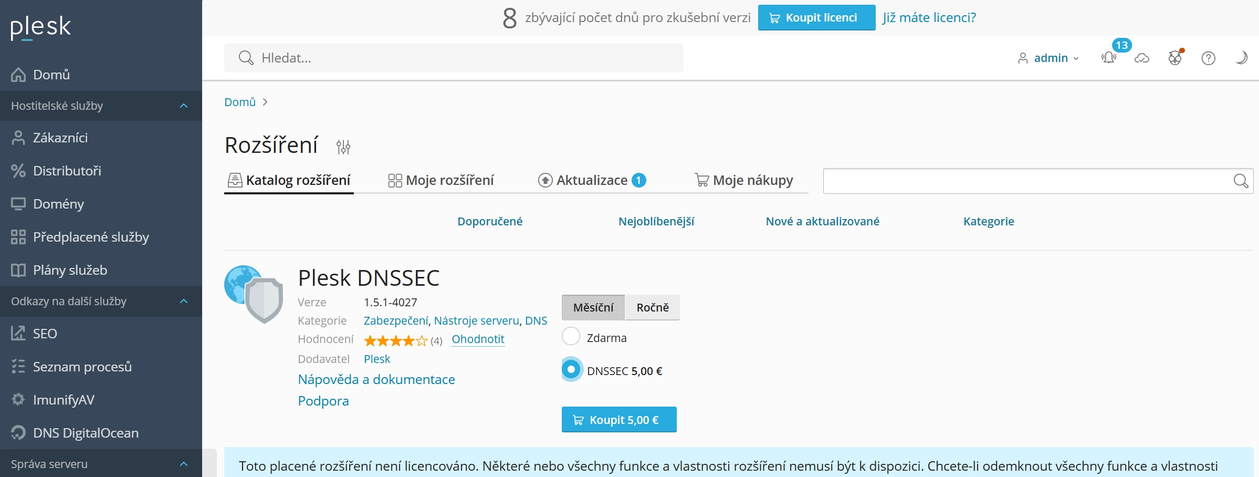Click Domů breadcrumb link
Viewport: 1259px width, 477px height.
240,102
